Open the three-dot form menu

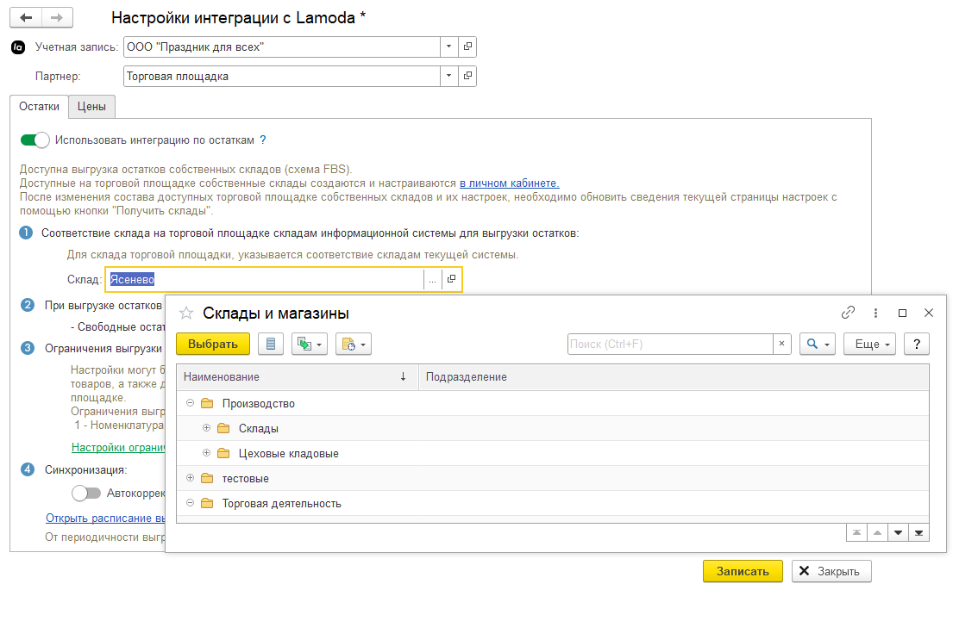[x=875, y=313]
